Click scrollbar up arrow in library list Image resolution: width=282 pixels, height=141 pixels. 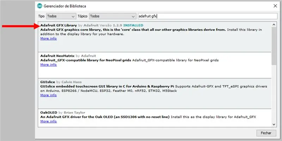(x=274, y=25)
